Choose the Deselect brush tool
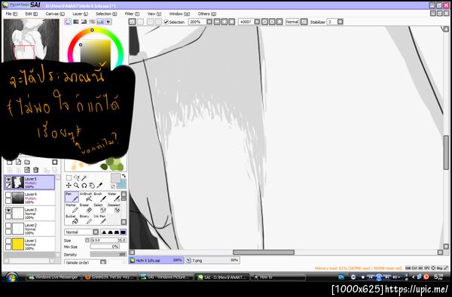Viewport: 452px width, 297px height. coord(114,208)
